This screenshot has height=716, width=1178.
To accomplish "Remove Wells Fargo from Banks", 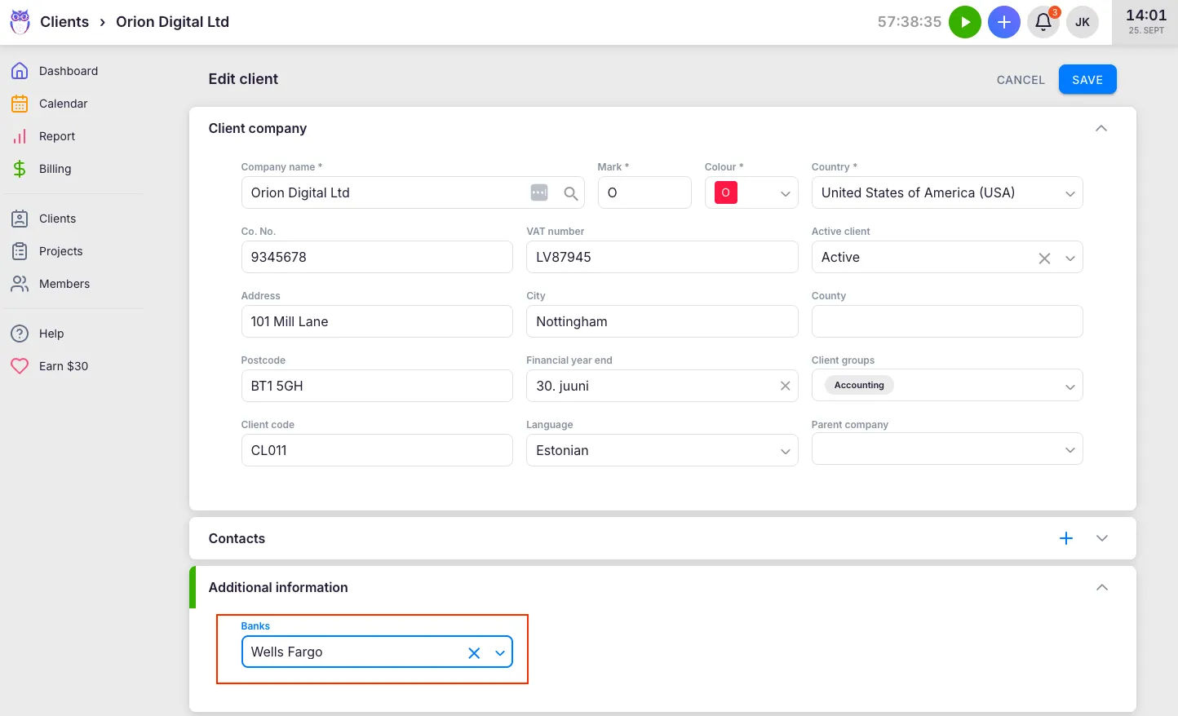I will click(x=474, y=652).
